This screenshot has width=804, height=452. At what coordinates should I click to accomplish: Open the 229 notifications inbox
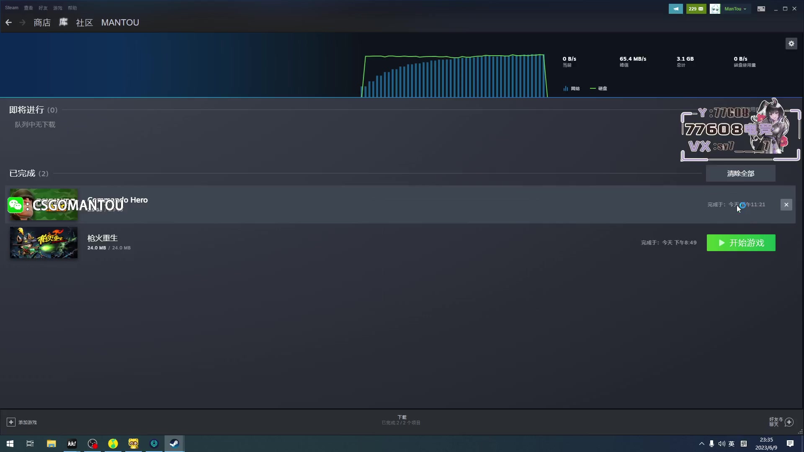coord(696,9)
